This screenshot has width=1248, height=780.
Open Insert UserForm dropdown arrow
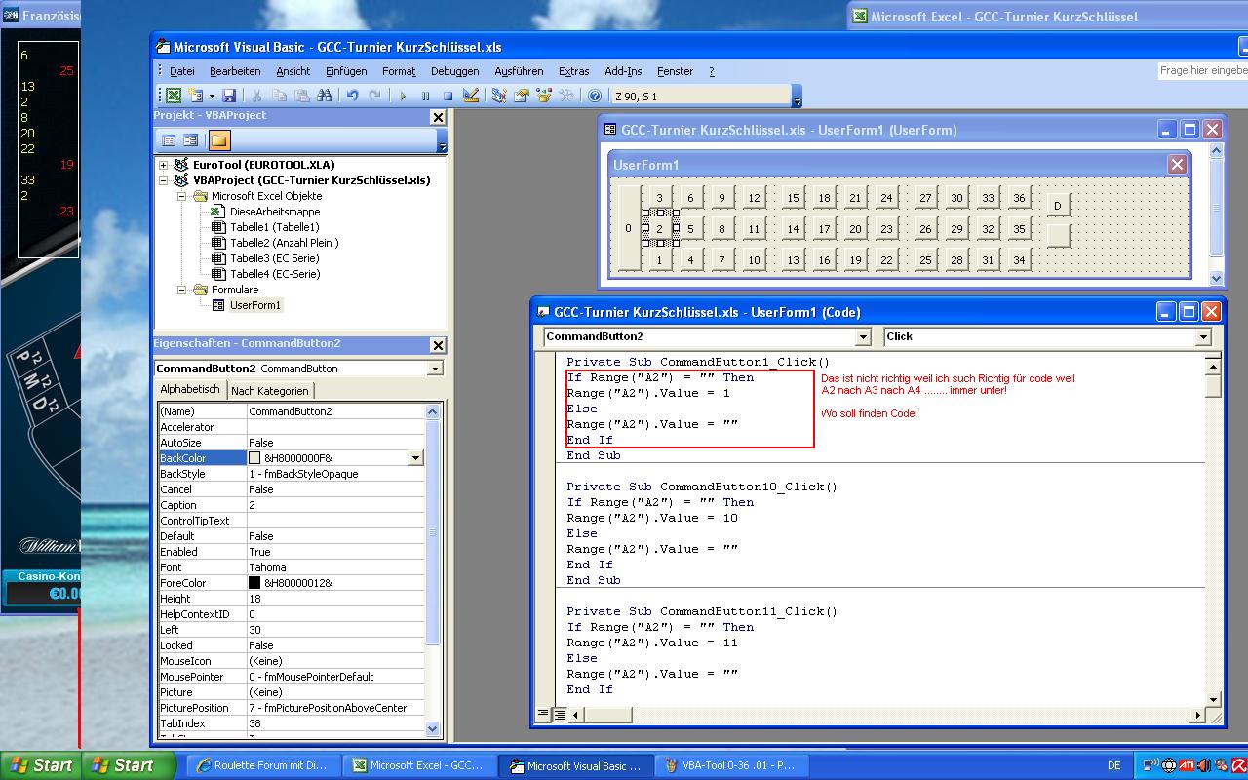(x=210, y=96)
